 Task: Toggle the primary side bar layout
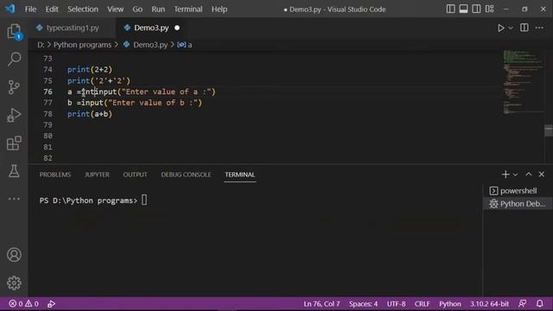tap(451, 10)
